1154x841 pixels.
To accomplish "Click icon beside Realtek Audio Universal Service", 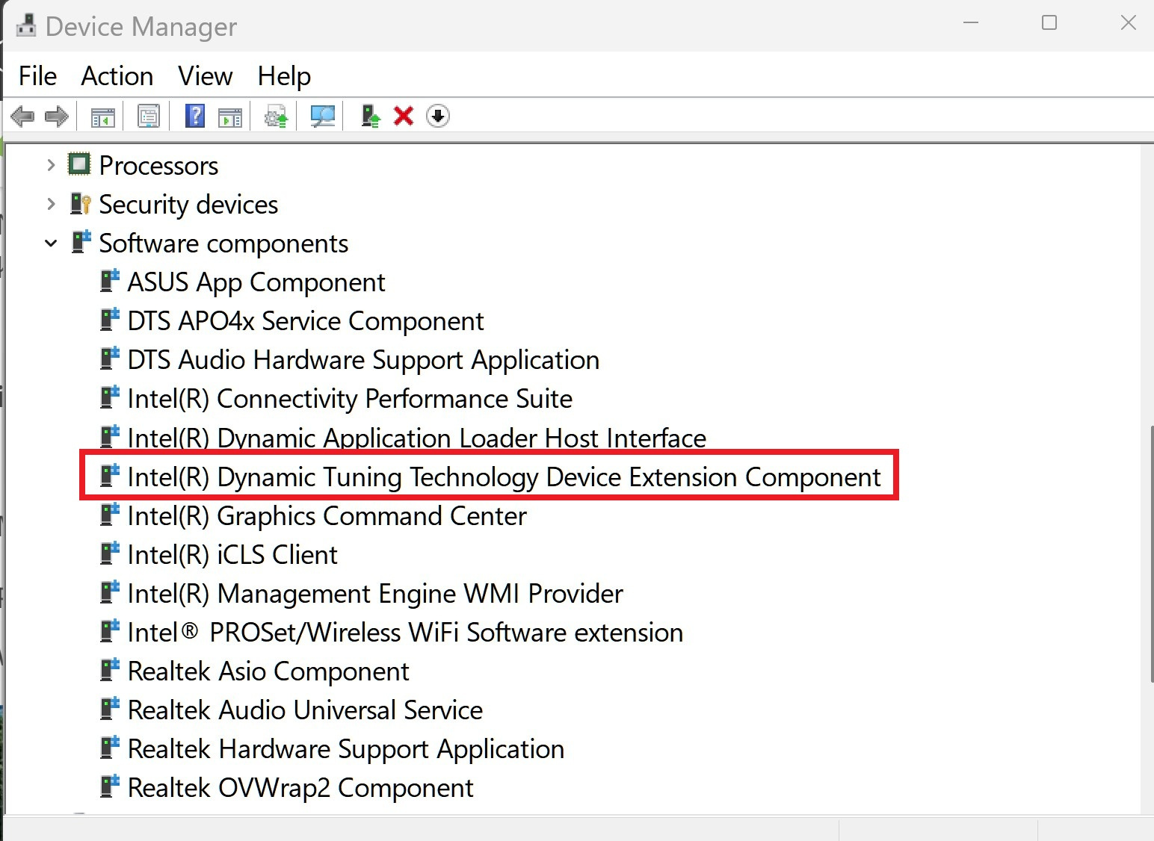I will [110, 709].
